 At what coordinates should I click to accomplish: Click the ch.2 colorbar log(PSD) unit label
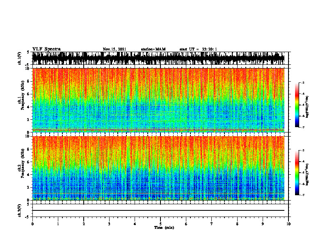point(307,174)
